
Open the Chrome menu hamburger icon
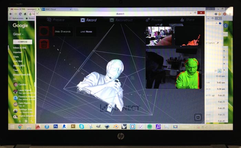click(230, 14)
